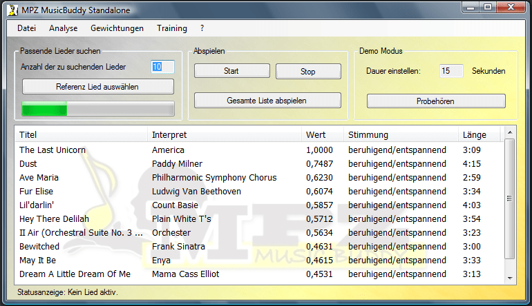Click the Statusanzeige: Kein Lied aktiv text
This screenshot has height=306, width=532.
(68, 292)
